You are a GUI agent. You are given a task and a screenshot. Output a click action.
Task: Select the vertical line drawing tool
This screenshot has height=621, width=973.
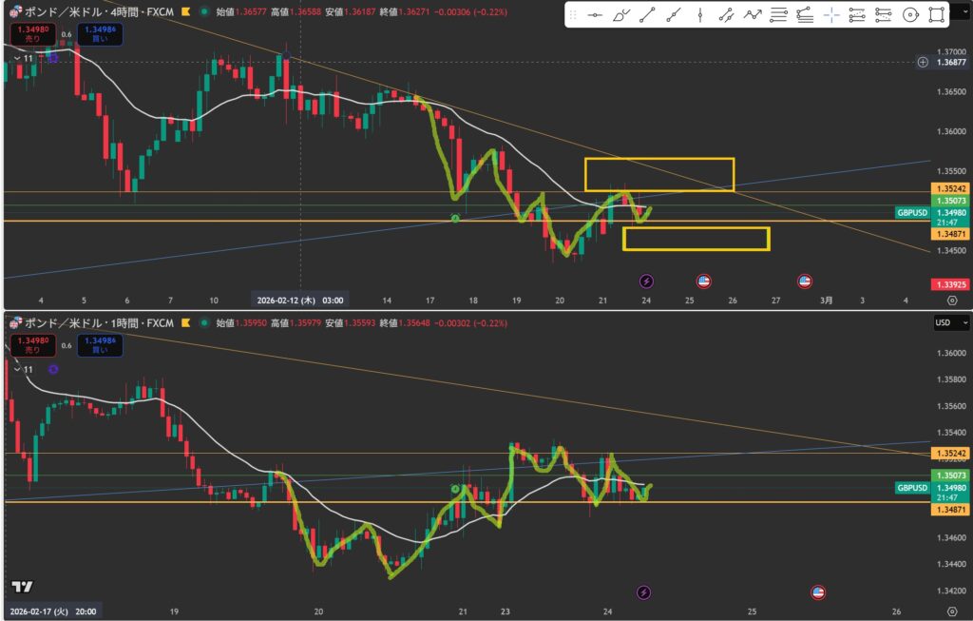(x=700, y=15)
